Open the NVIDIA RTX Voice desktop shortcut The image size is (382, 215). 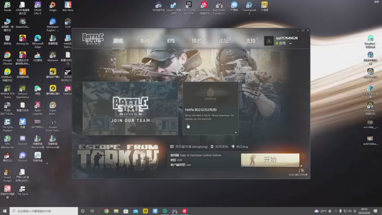click(x=7, y=91)
